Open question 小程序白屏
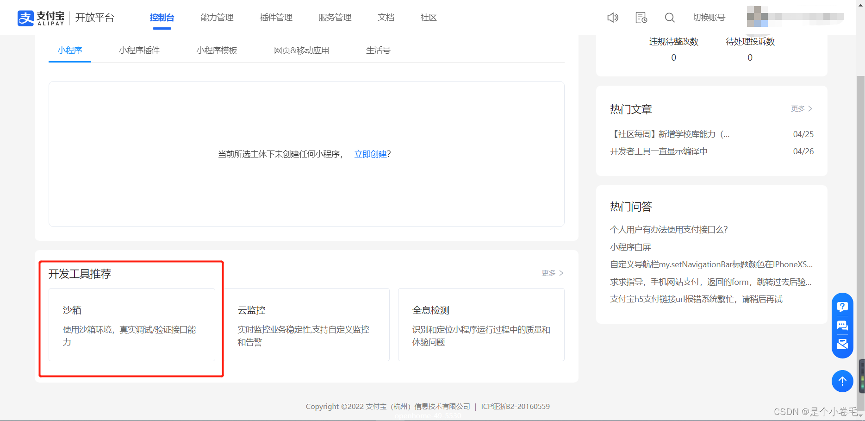 pyautogui.click(x=630, y=247)
